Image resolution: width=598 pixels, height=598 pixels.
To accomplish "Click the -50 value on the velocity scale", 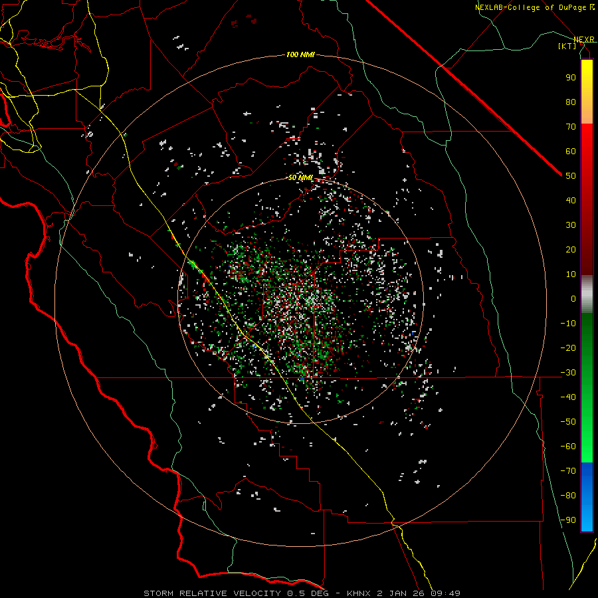I will (x=568, y=422).
